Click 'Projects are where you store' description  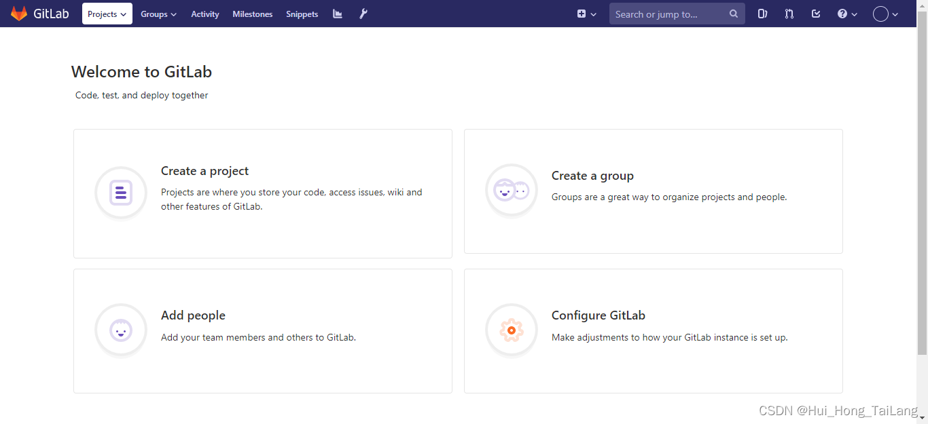(291, 199)
